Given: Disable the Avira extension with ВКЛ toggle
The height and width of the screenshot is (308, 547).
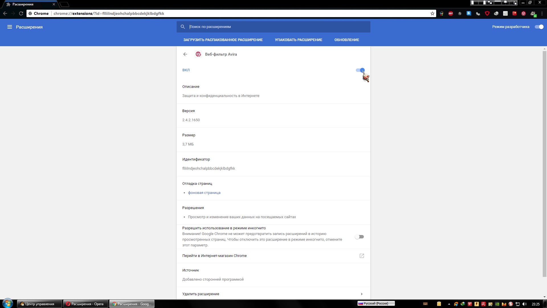Looking at the screenshot, I should (x=360, y=70).
